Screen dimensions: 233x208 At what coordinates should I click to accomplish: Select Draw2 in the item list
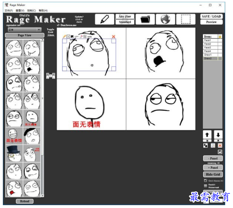[x=210, y=58]
